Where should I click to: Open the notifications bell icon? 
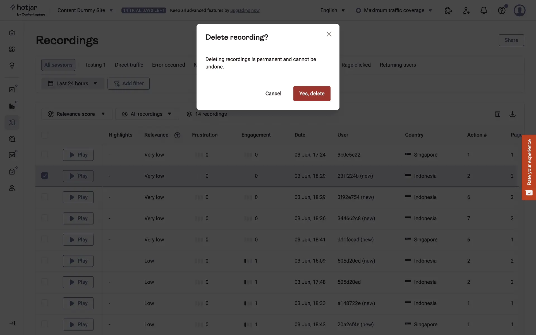(484, 11)
